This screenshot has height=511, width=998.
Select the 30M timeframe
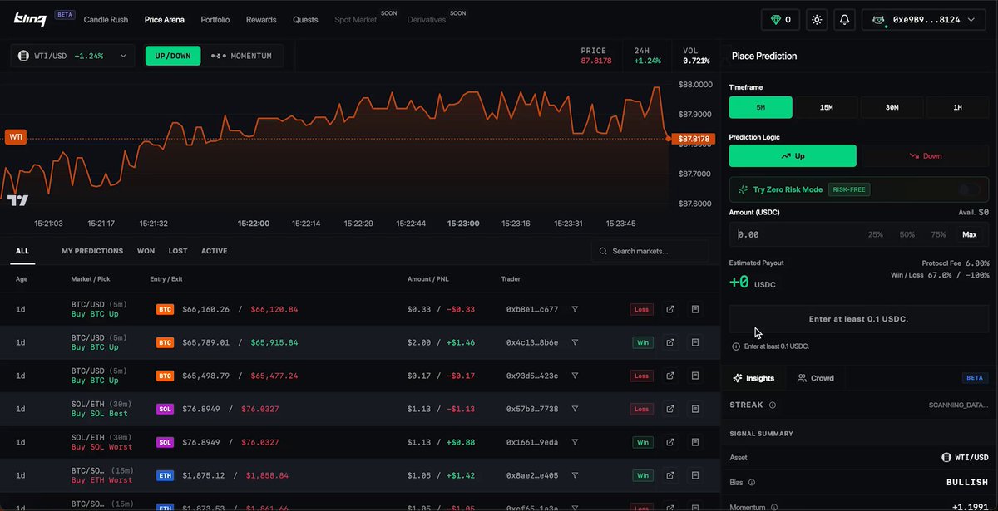tap(892, 107)
